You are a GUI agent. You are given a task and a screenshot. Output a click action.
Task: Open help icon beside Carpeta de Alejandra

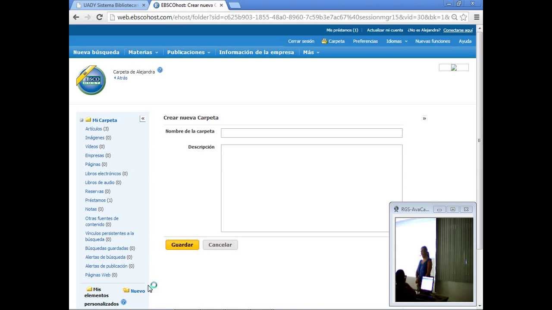(x=160, y=70)
